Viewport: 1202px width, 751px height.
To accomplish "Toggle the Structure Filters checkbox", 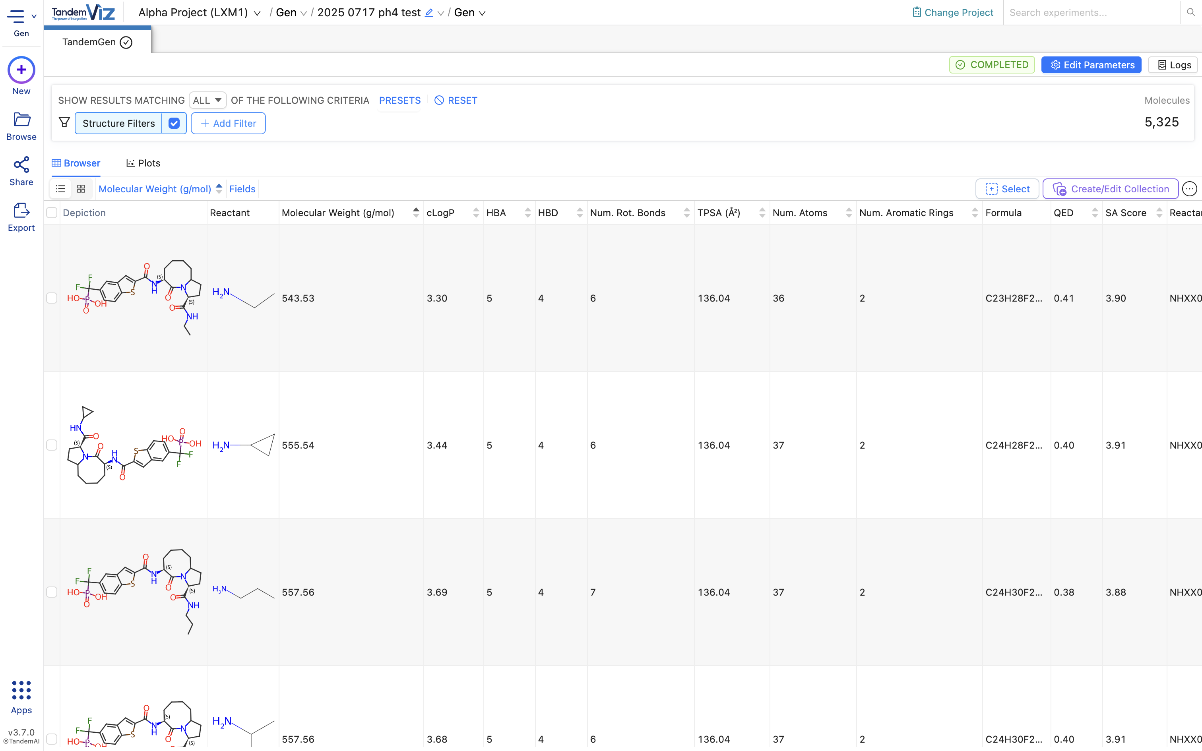I will (x=174, y=123).
